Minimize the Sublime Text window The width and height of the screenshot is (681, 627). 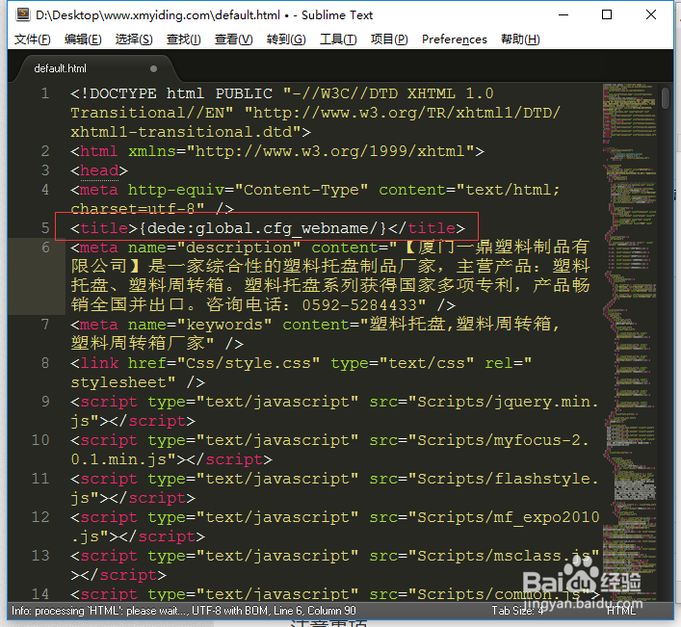pos(563,14)
